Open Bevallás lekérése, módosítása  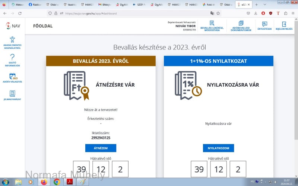[212, 26]
